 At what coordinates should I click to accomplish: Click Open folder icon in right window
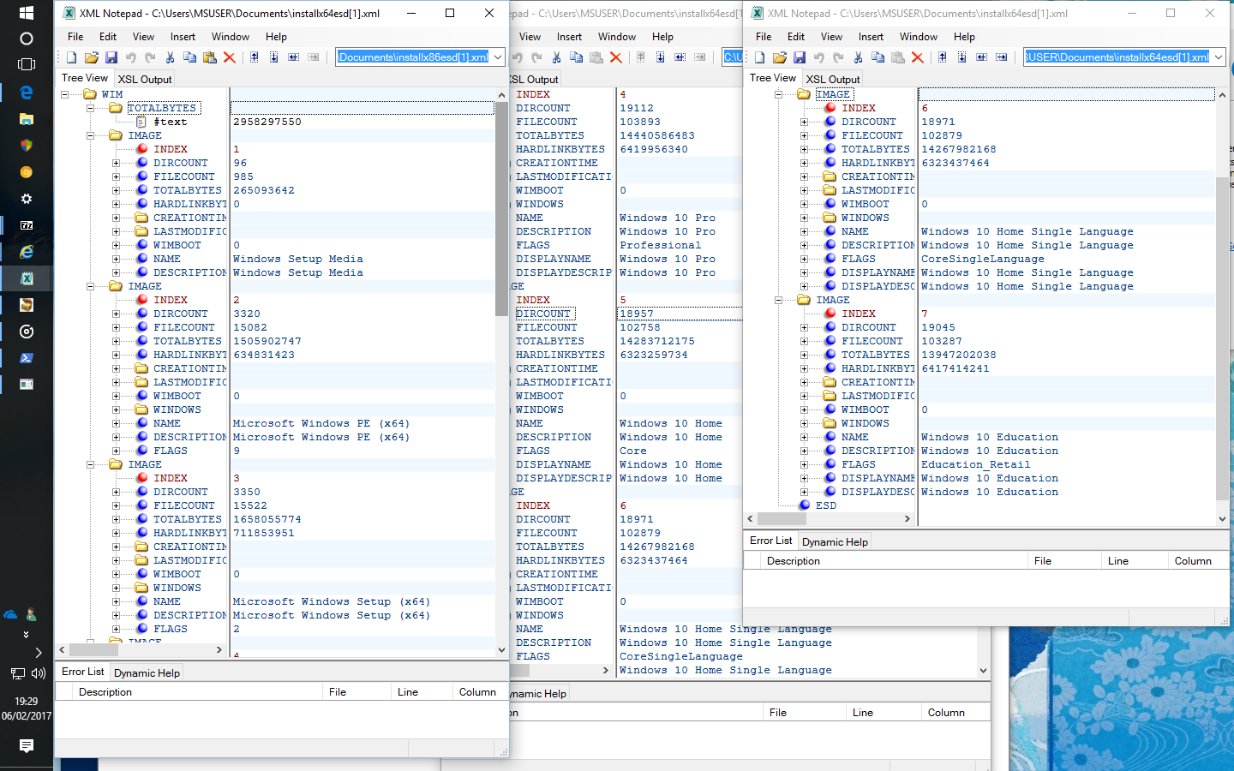tap(780, 57)
